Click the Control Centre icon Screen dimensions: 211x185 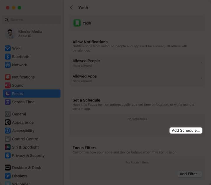[x=8, y=139]
